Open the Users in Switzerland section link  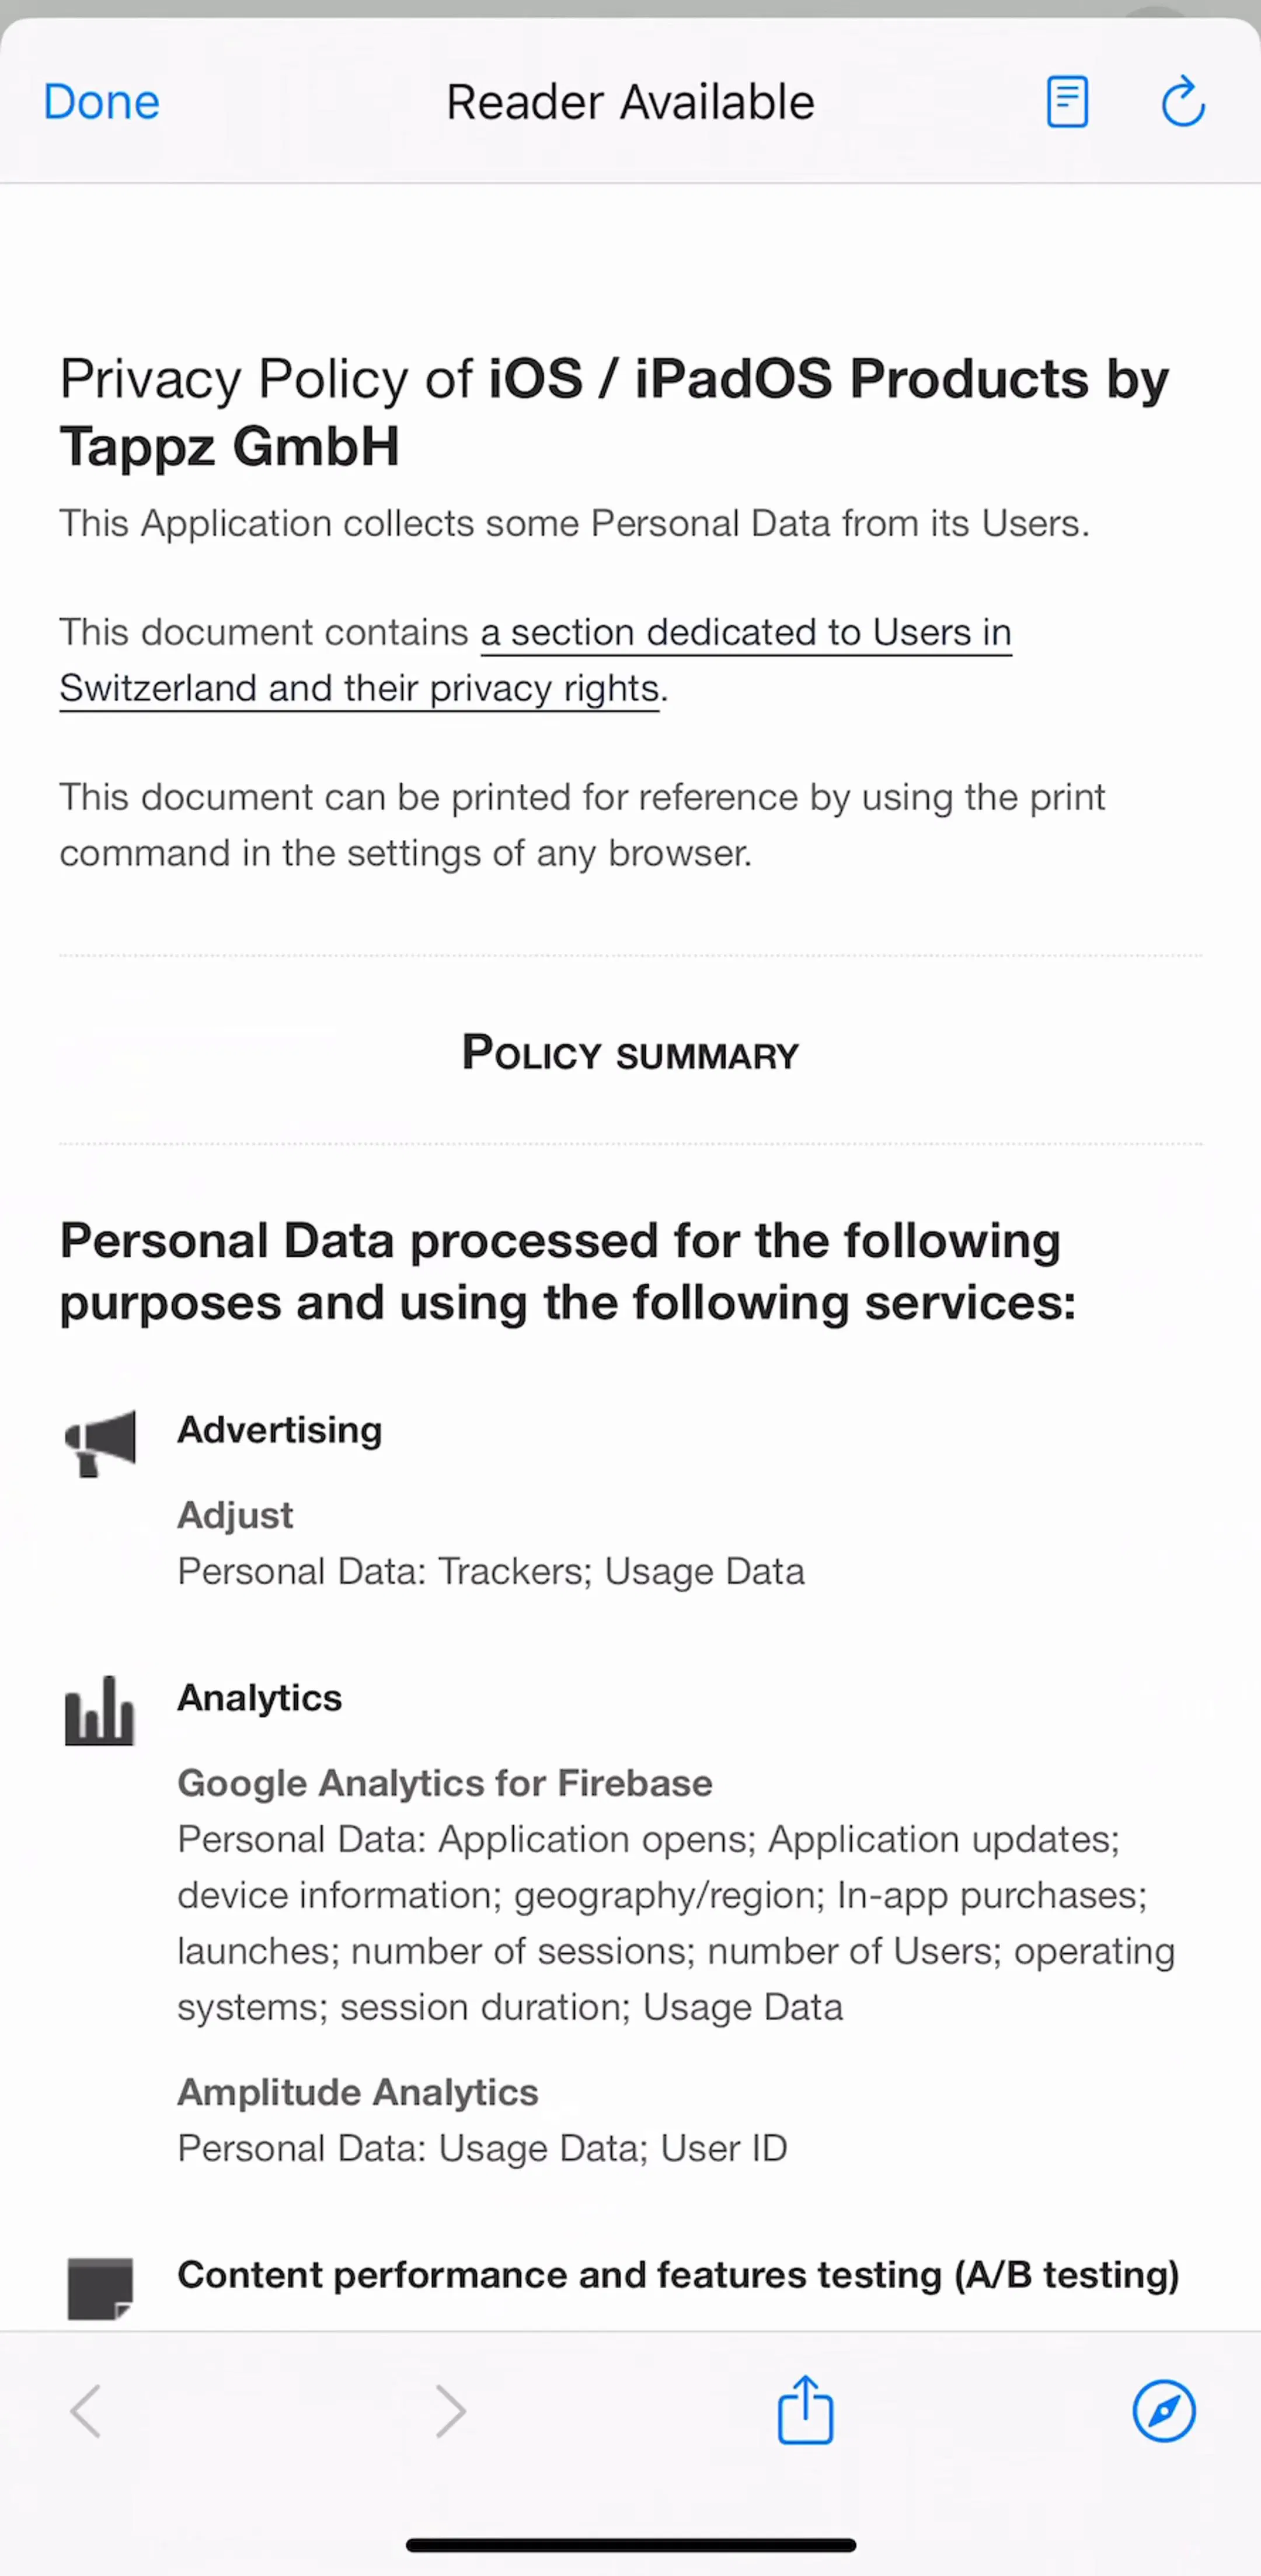coord(535,660)
